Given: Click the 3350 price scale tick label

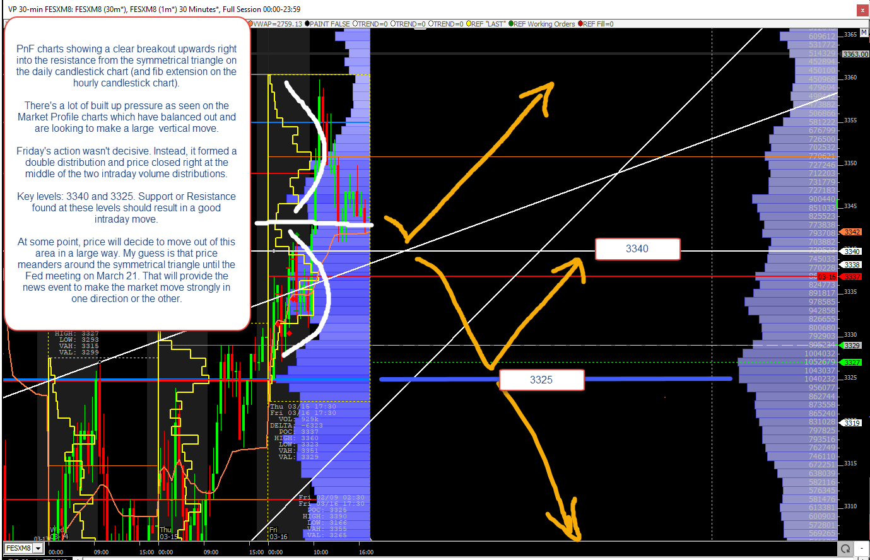Looking at the screenshot, I should coord(850,163).
